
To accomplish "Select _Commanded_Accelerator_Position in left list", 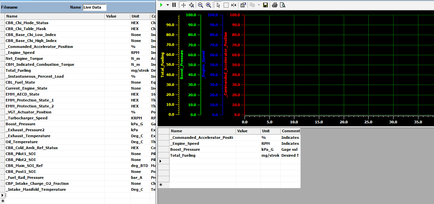I will coord(39,47).
